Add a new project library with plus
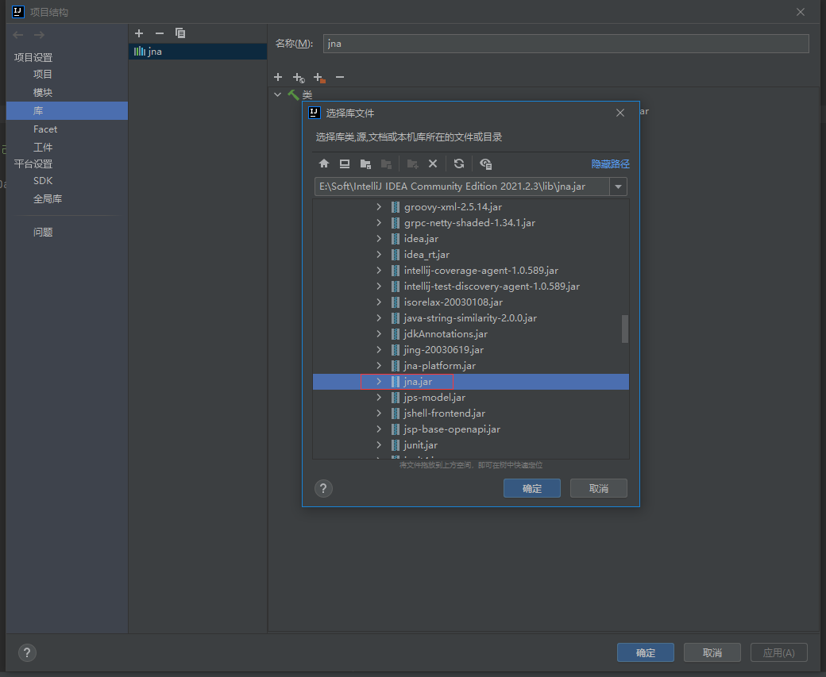The image size is (826, 677). pos(139,33)
